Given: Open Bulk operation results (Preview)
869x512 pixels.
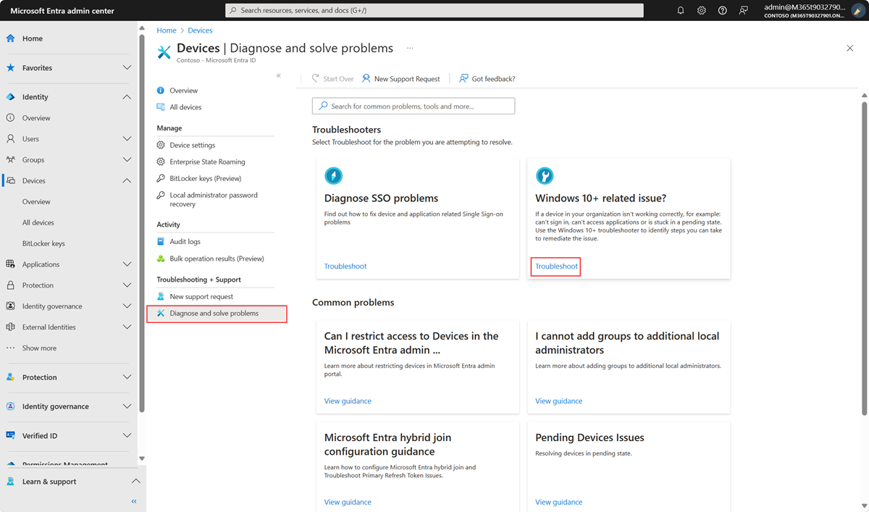Looking at the screenshot, I should click(216, 259).
